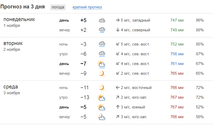This screenshot has width=213, height=125.
Task: Select the 'понедельник' day heading
Action: (x=19, y=19)
